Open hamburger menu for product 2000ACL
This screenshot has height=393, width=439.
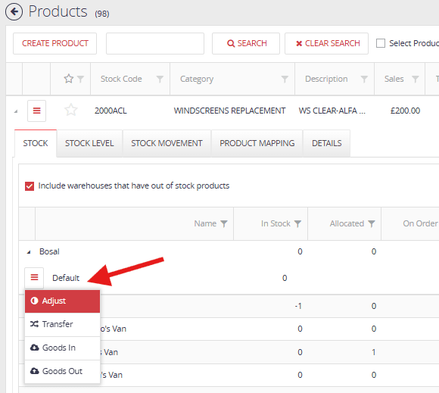pyautogui.click(x=36, y=111)
